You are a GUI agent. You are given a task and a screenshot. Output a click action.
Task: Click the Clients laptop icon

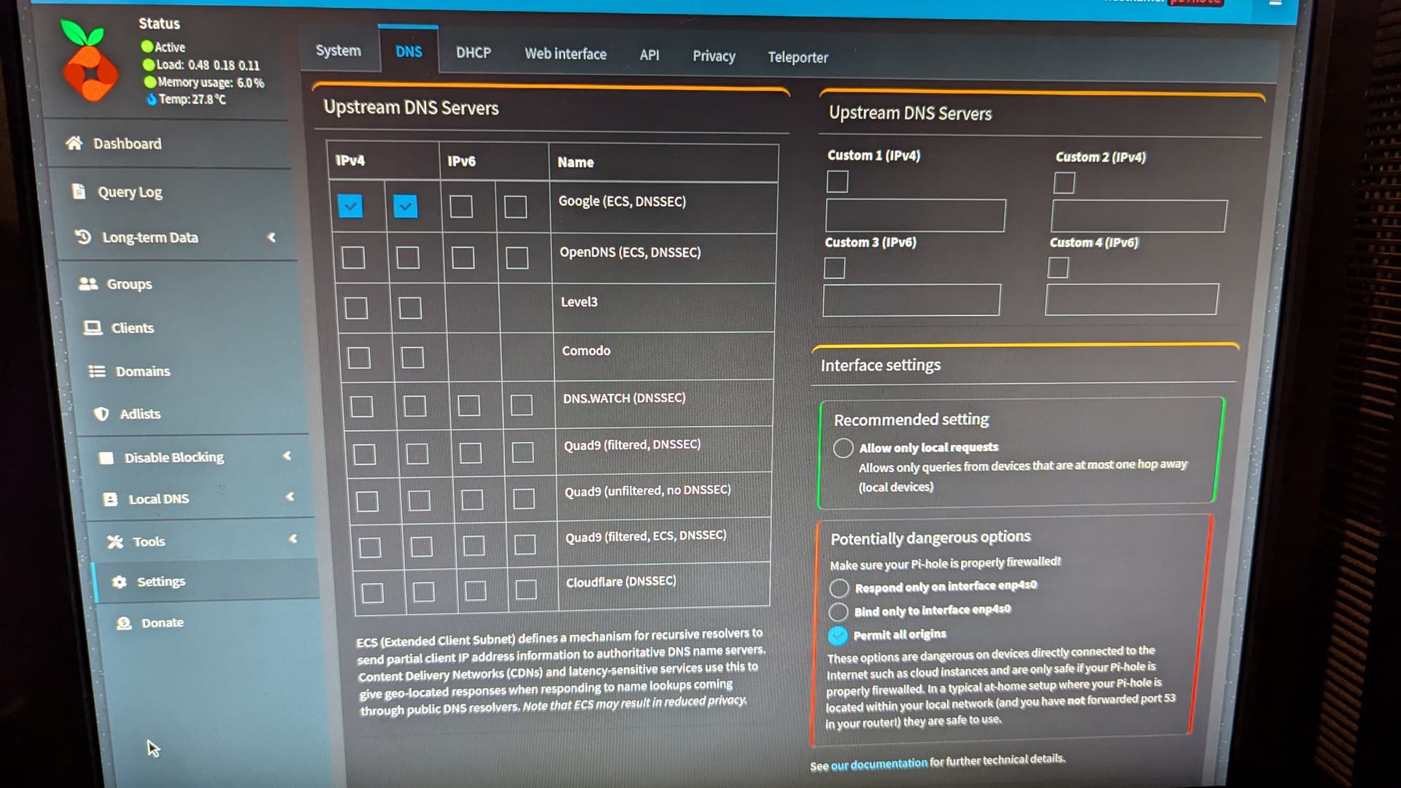pyautogui.click(x=93, y=328)
